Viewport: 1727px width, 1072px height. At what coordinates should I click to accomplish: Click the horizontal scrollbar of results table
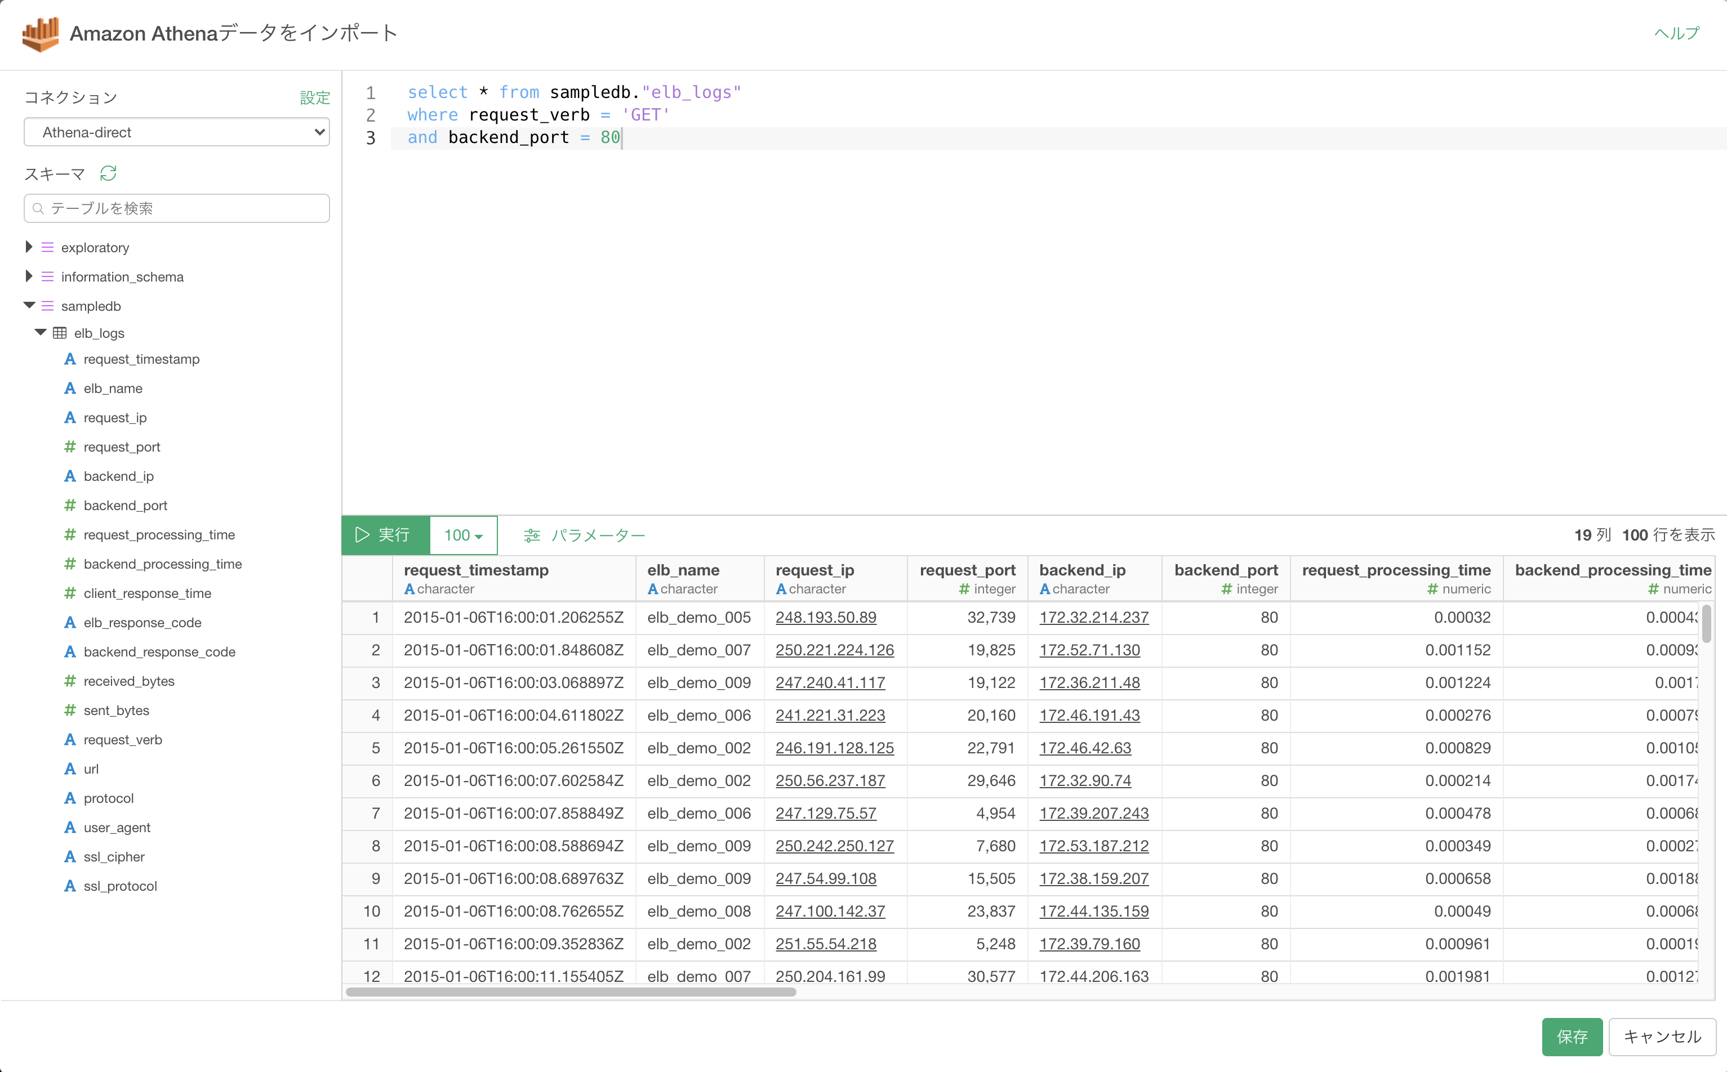[571, 992]
